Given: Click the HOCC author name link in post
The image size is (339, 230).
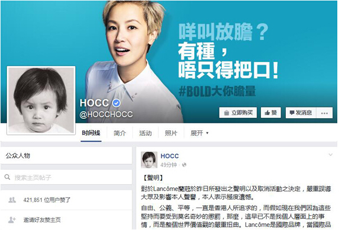Looking at the screenshot, I should pos(169,156).
